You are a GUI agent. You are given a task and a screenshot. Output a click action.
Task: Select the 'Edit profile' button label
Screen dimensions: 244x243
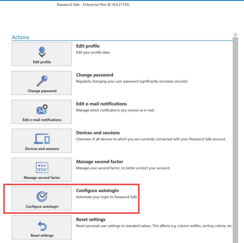coord(42,62)
